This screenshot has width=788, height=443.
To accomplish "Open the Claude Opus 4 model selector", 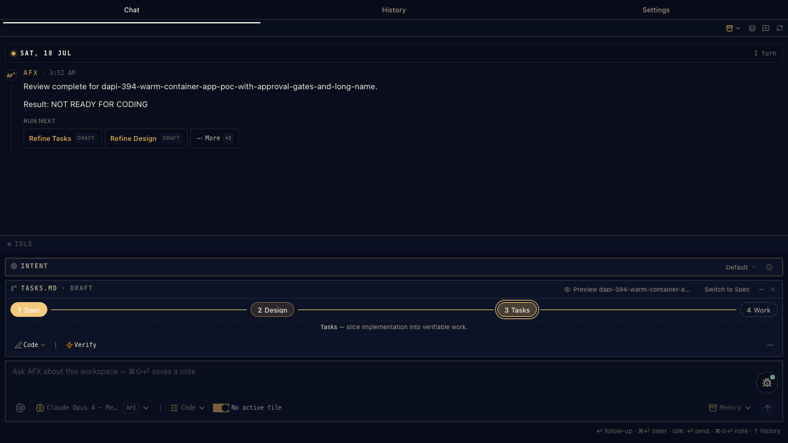I will coord(92,407).
